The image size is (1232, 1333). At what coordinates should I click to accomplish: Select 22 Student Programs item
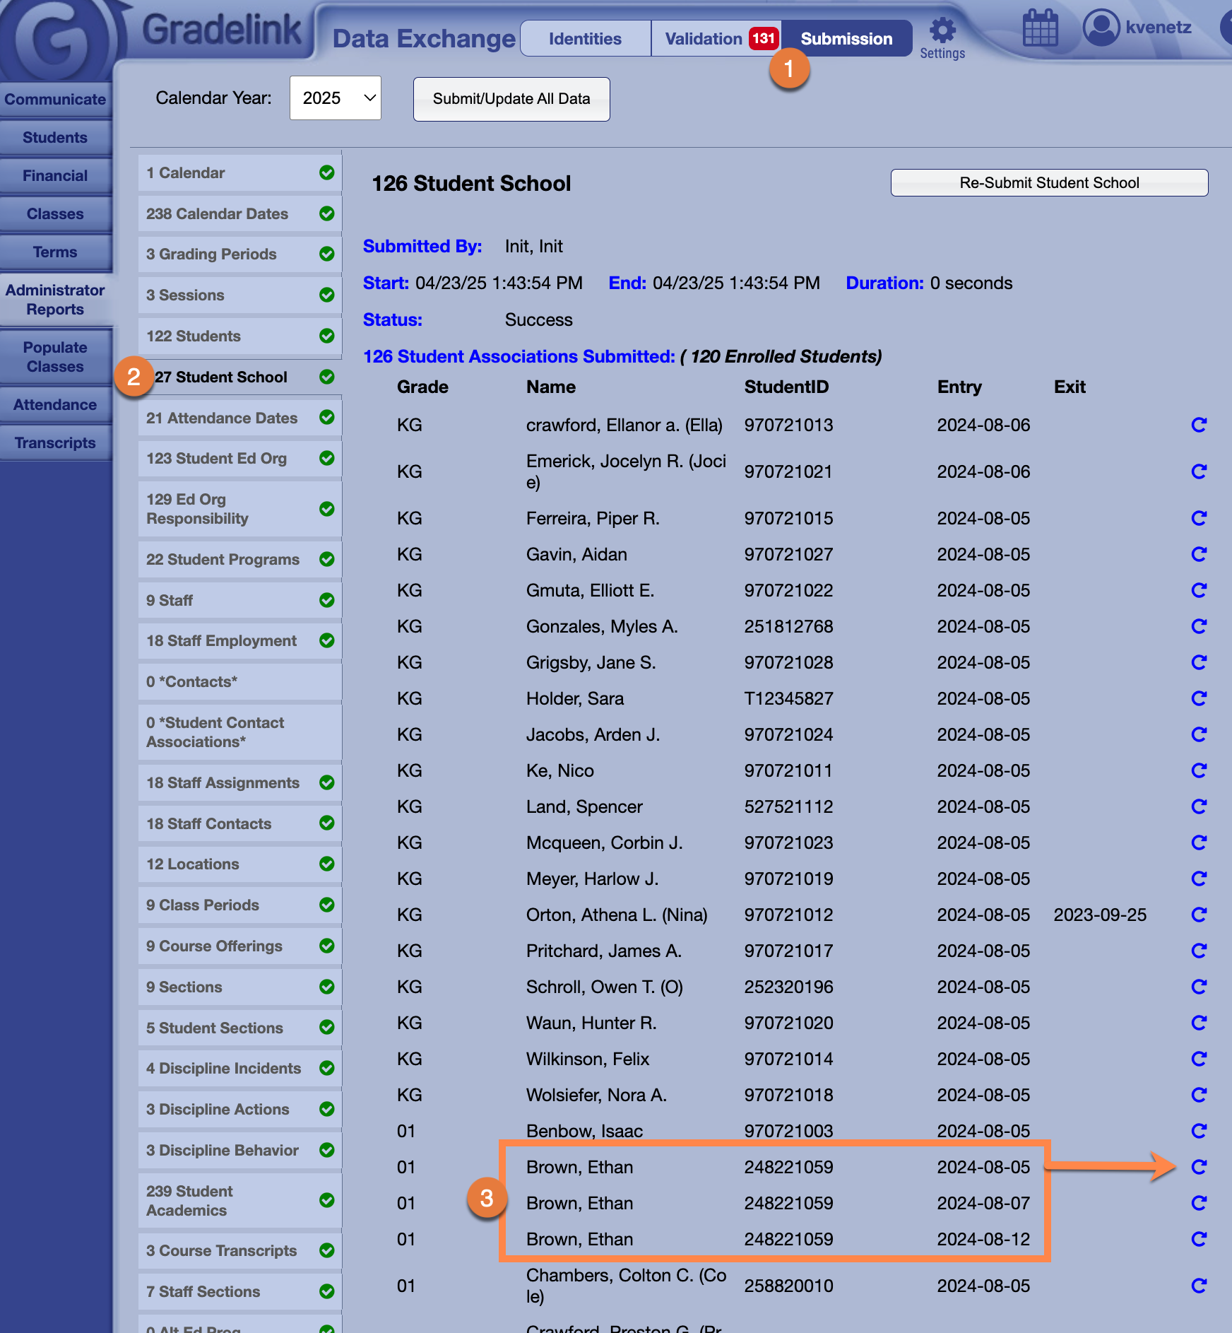(240, 560)
